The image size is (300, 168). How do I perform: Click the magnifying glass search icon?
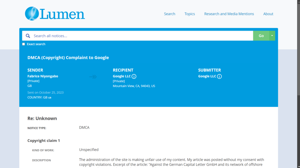tap(28, 36)
